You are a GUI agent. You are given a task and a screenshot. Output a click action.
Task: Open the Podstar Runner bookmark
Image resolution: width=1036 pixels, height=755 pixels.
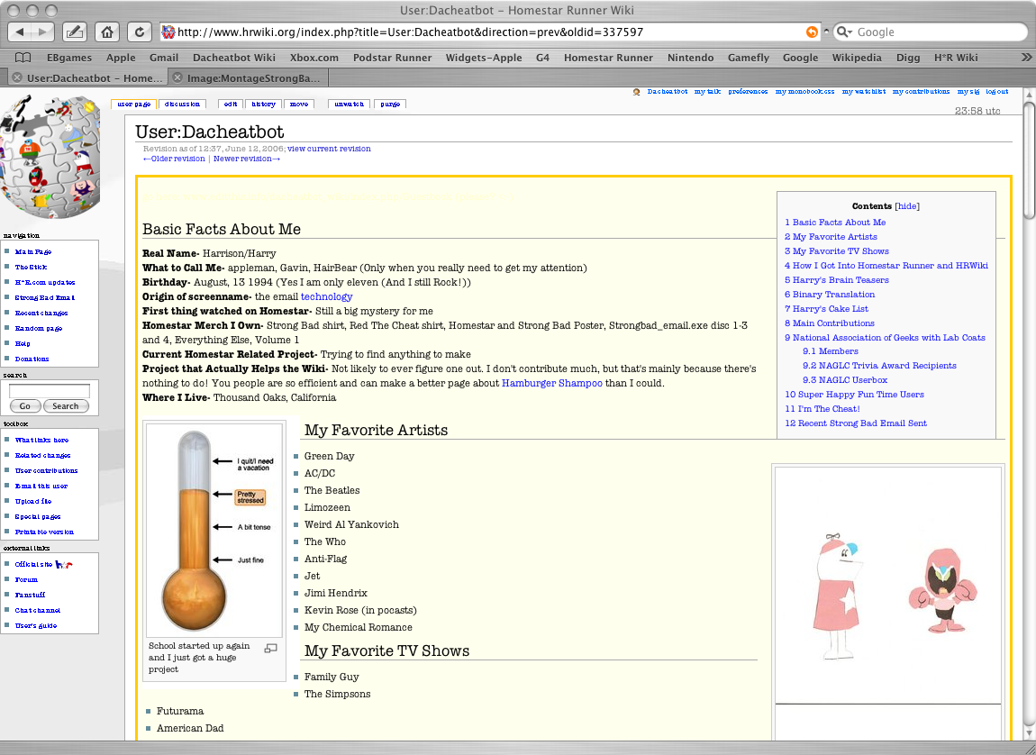[393, 58]
